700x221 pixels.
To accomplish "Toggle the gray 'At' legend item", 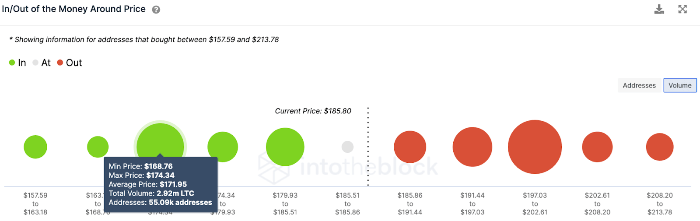I will pyautogui.click(x=42, y=63).
